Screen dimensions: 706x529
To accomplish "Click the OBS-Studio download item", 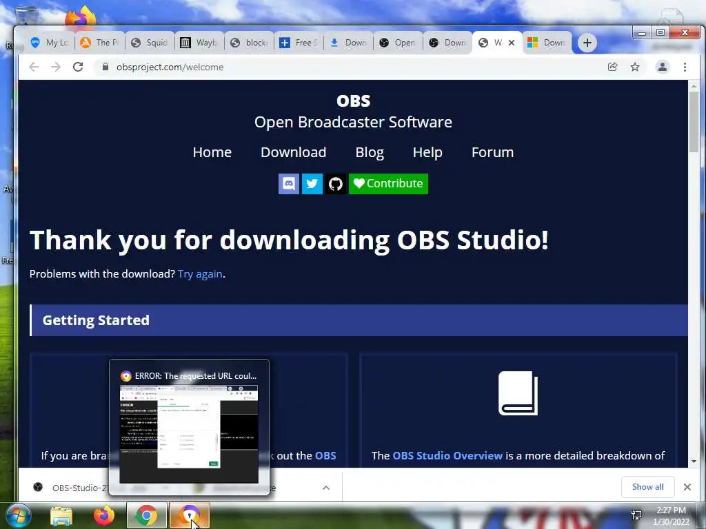I will (72, 488).
